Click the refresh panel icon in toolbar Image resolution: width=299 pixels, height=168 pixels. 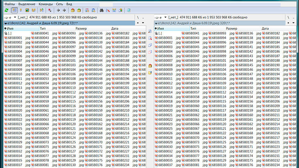(x=7, y=10)
